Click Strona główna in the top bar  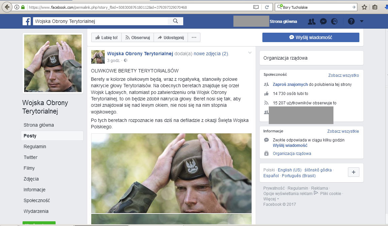coord(283,22)
